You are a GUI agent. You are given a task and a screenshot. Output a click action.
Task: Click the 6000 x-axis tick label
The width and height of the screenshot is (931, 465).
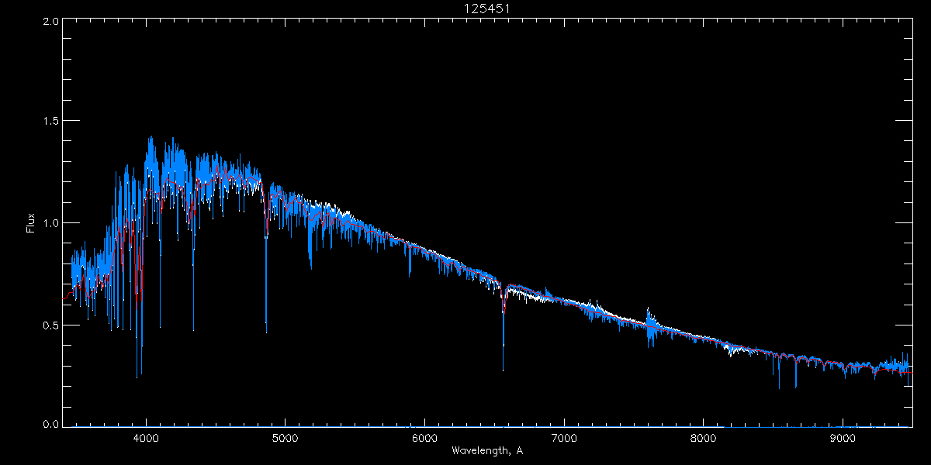[x=424, y=437]
